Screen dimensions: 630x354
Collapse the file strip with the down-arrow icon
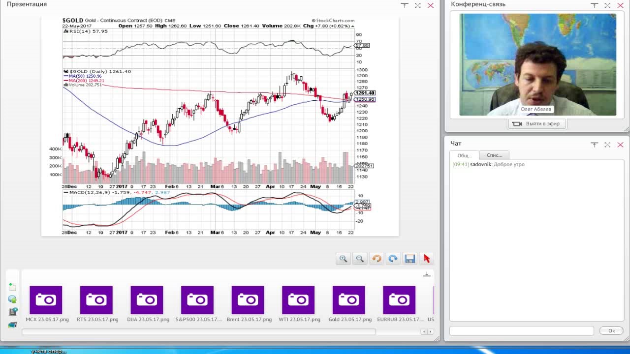[427, 274]
